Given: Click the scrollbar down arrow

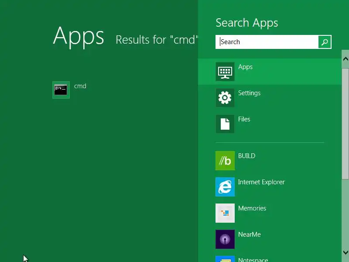Looking at the screenshot, I should pos(346,252).
